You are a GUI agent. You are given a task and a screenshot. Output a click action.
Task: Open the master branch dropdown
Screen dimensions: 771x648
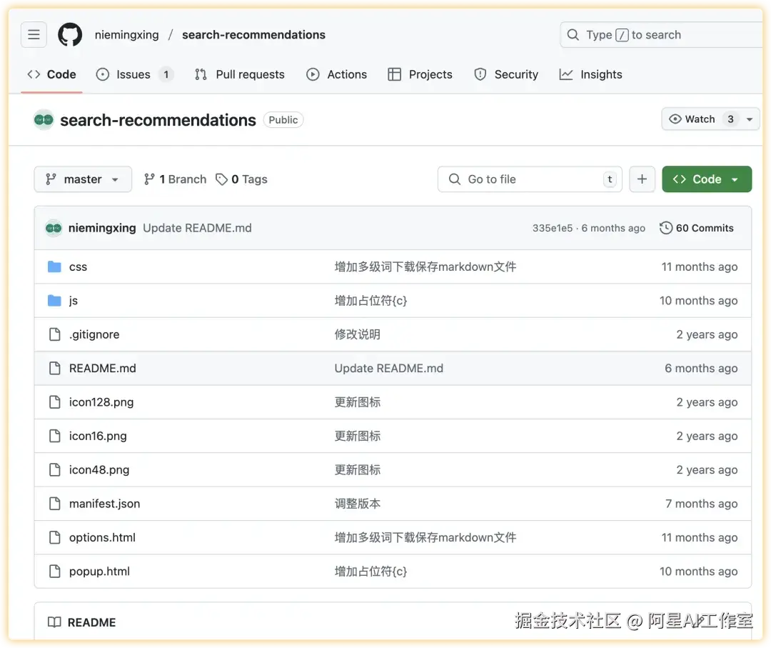click(x=83, y=179)
